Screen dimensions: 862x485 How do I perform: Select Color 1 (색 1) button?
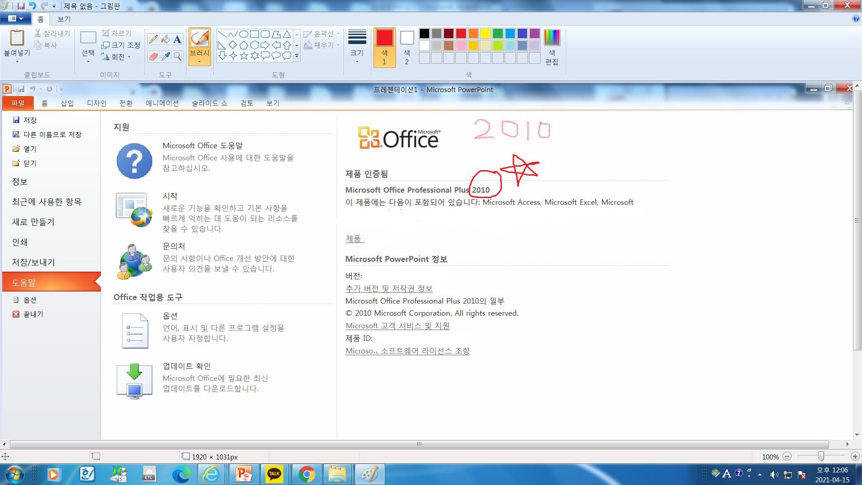(x=384, y=48)
